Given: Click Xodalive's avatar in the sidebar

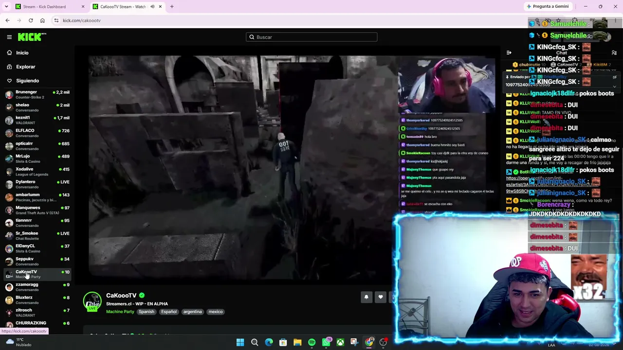Looking at the screenshot, I should coord(9,172).
